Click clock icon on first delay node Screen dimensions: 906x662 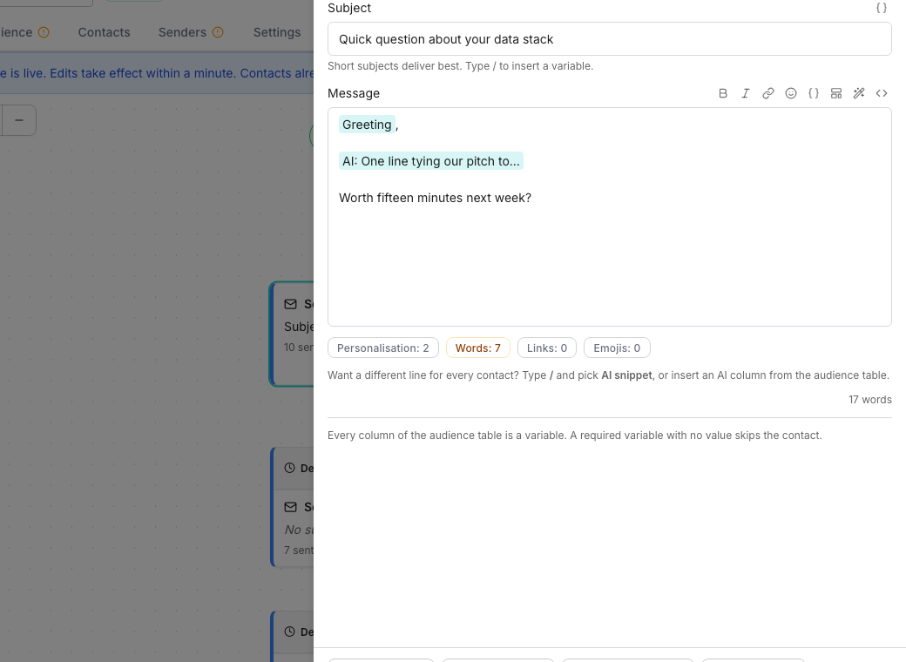click(x=289, y=468)
